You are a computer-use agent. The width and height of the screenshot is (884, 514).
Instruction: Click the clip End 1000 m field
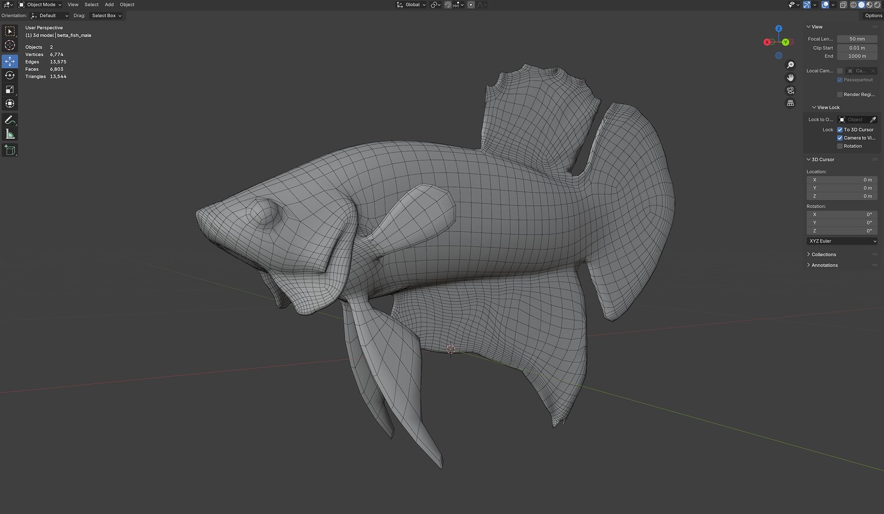pos(857,56)
